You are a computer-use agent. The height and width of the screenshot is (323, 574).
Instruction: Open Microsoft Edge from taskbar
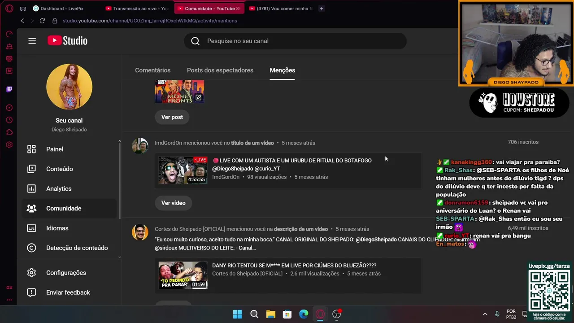[304, 314]
